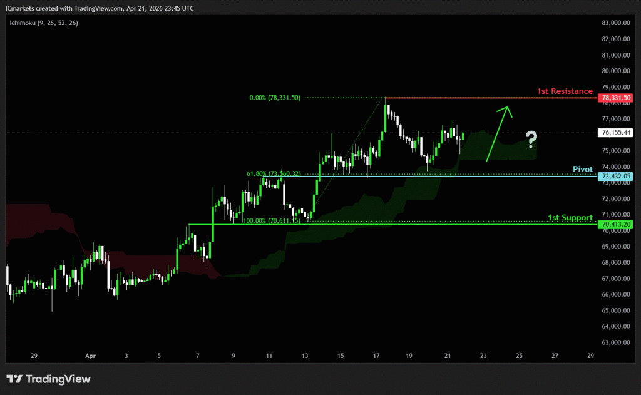Click the green 70,413.20 support price tag
This screenshot has height=395, width=641.
tap(614, 225)
